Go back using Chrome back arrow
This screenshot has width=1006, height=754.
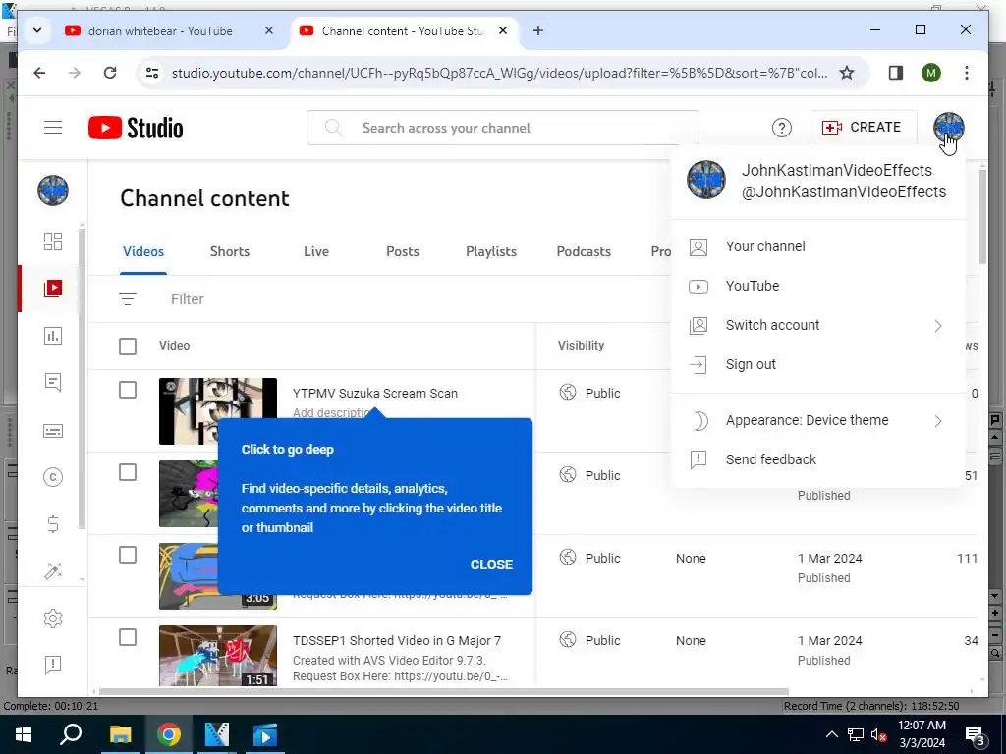[x=39, y=73]
